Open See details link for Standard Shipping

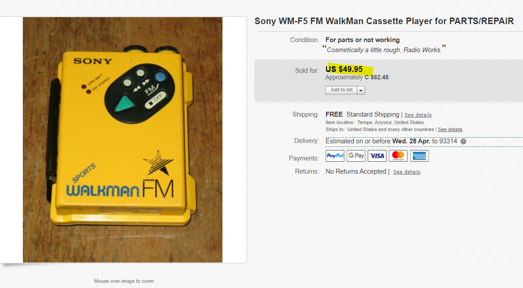point(418,115)
